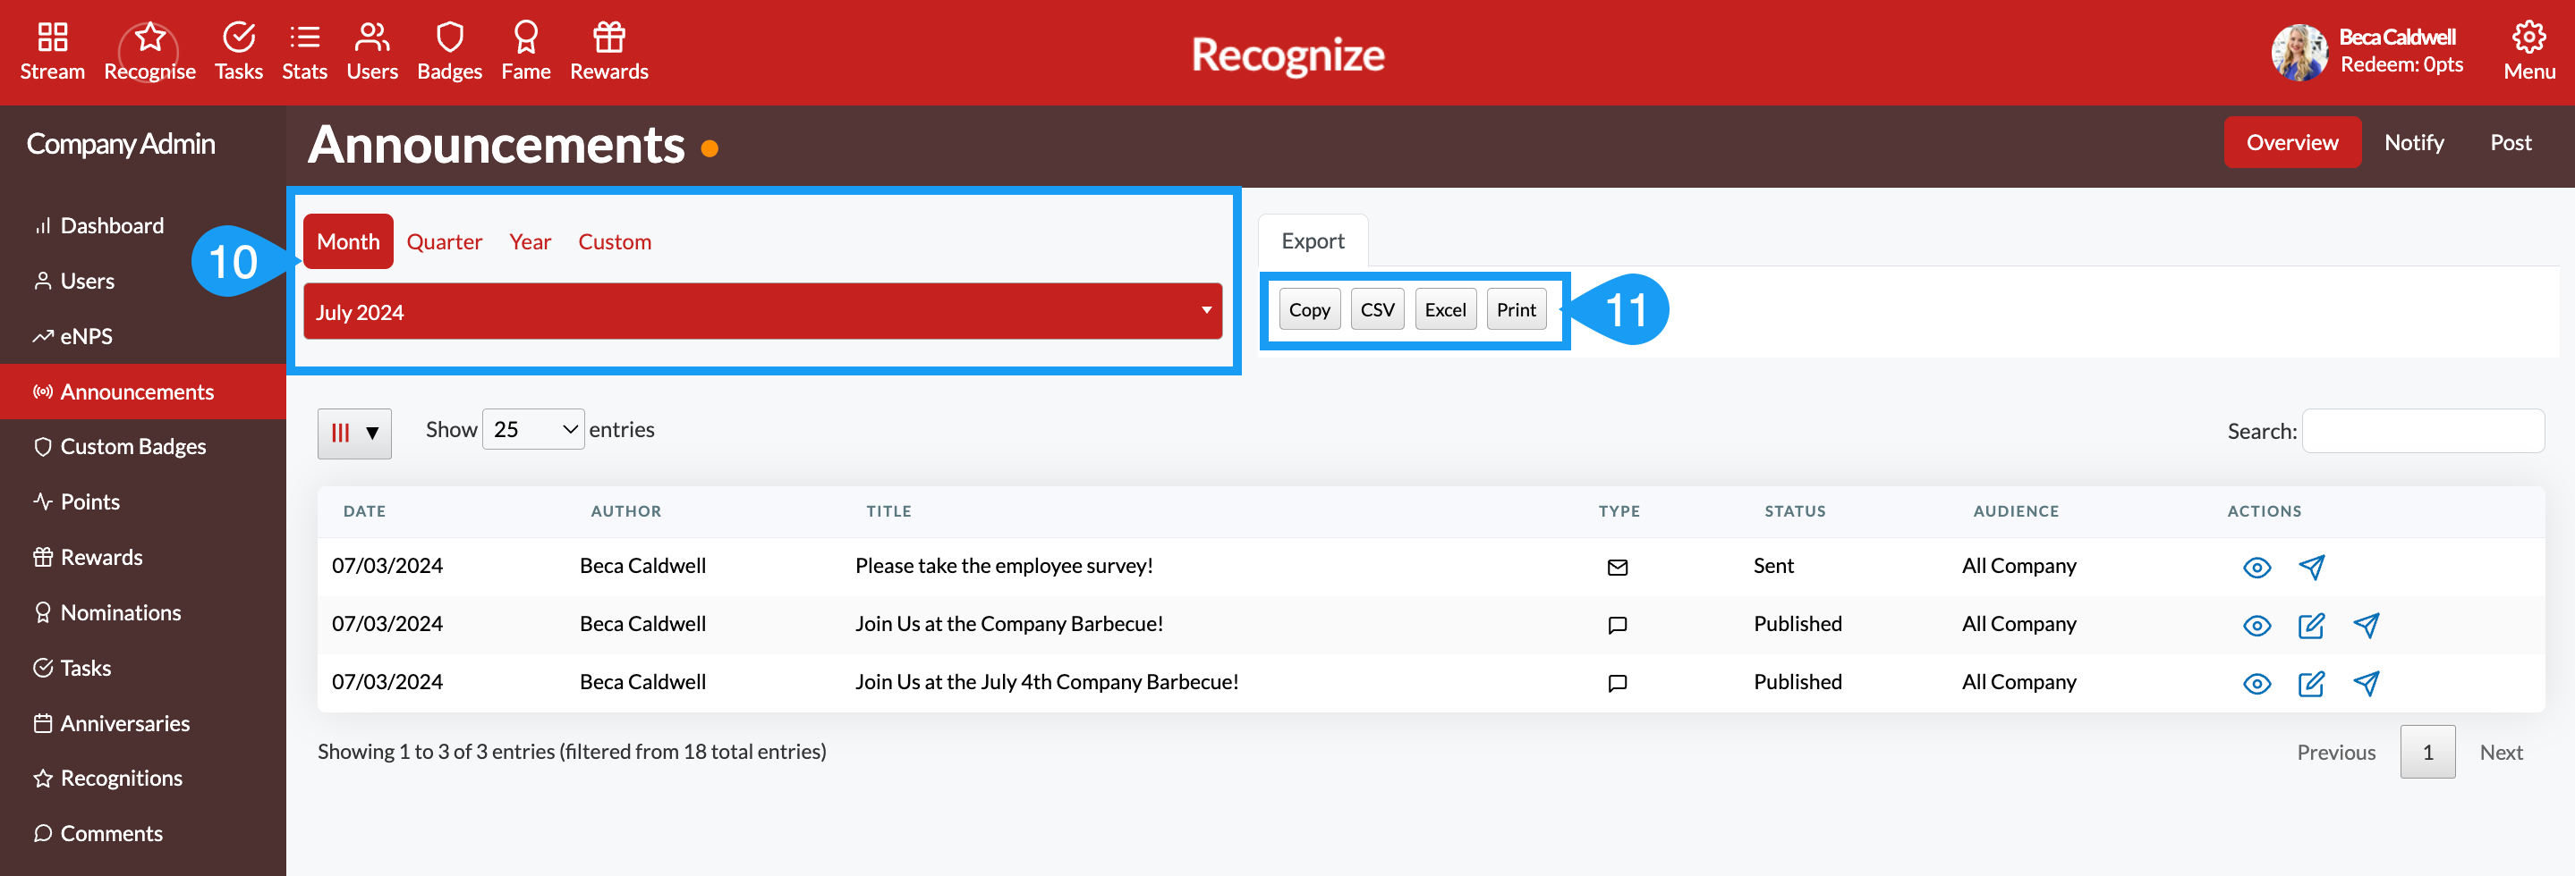Open the Fame page from the top bar

pyautogui.click(x=525, y=50)
